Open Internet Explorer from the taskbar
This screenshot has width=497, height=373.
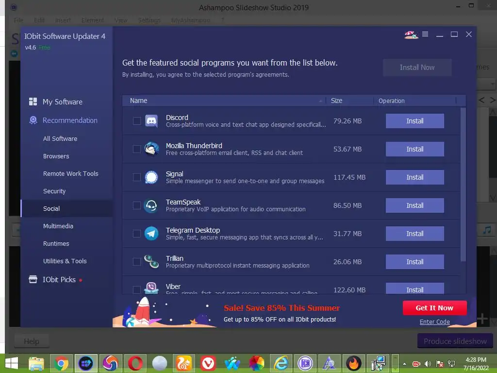281,363
